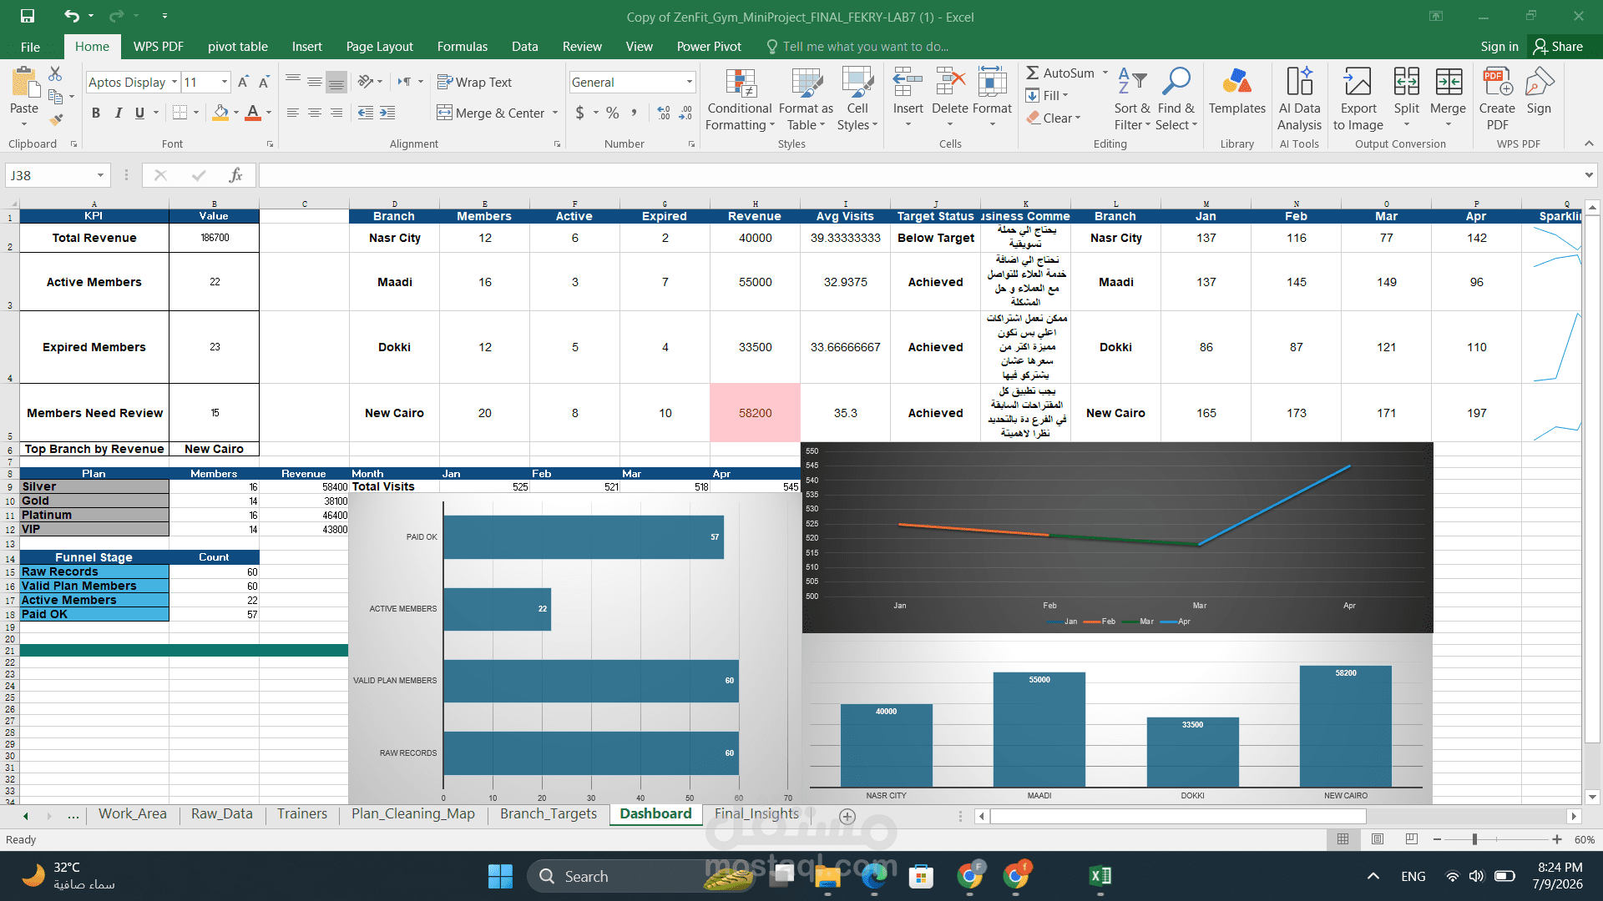Expand the font size dropdown
The image size is (1603, 901).
225,82
